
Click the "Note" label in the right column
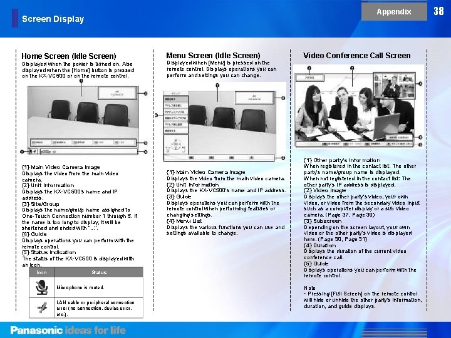click(x=310, y=288)
